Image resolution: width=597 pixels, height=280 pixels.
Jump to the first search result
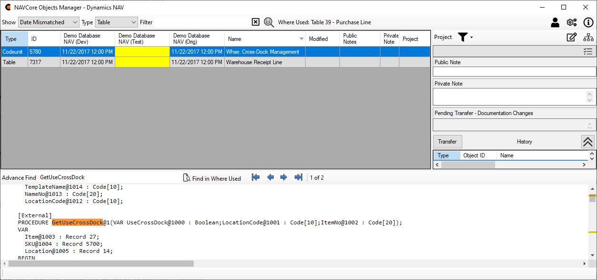(256, 177)
